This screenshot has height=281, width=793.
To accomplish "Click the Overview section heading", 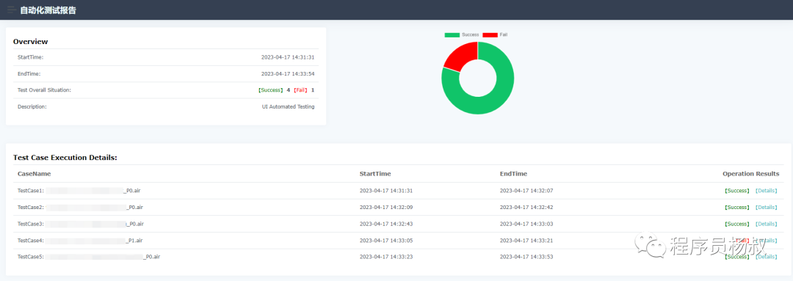I will pos(30,41).
